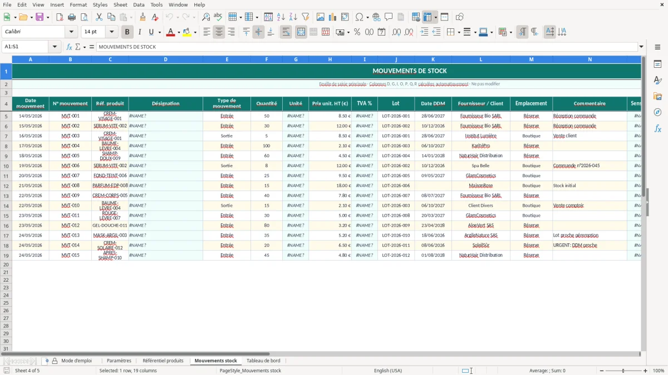The height and width of the screenshot is (375, 668).
Task: Select the column H header
Action: pyautogui.click(x=330, y=59)
